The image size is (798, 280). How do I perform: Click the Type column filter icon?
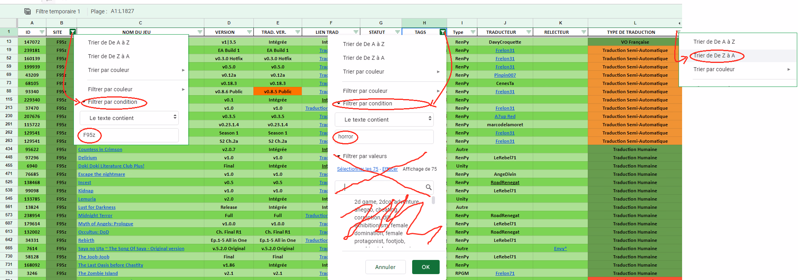(473, 32)
